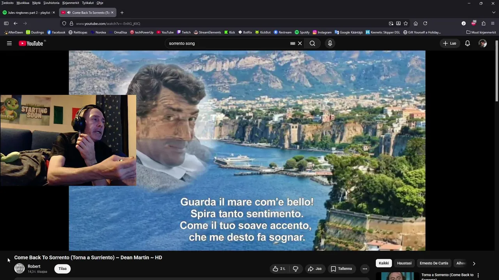This screenshot has height=280, width=499.
Task: Close the Jules ringtones tab
Action: (54, 12)
